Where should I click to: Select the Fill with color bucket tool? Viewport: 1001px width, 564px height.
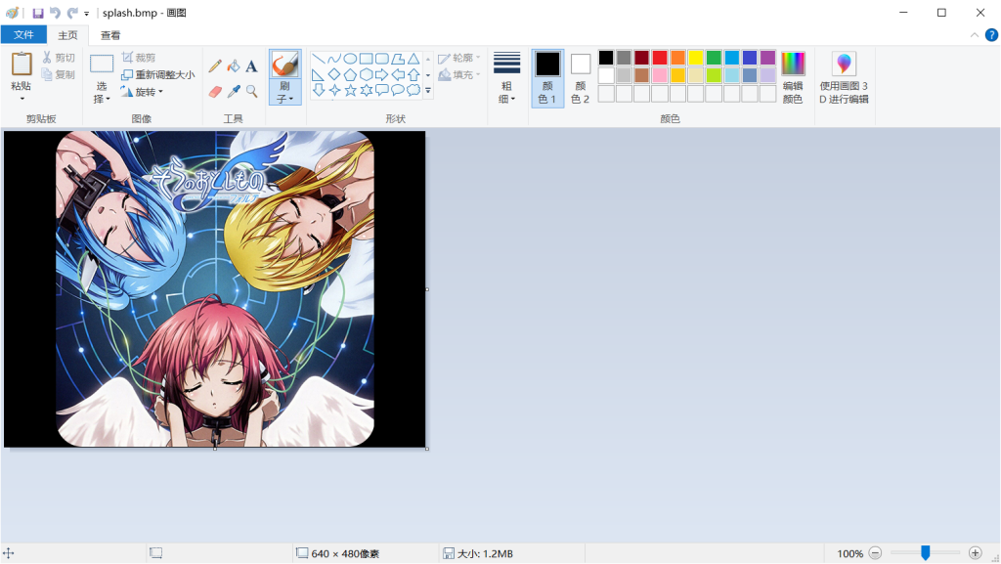click(234, 65)
